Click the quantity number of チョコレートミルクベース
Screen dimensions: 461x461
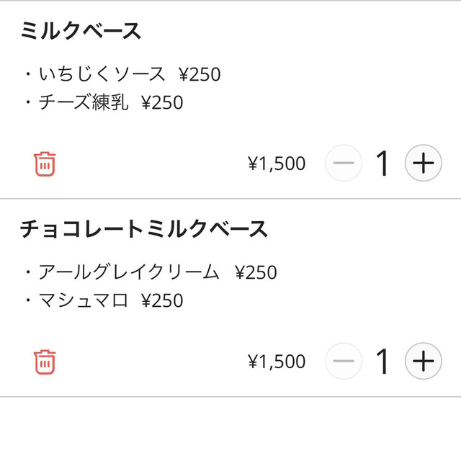[x=382, y=361]
